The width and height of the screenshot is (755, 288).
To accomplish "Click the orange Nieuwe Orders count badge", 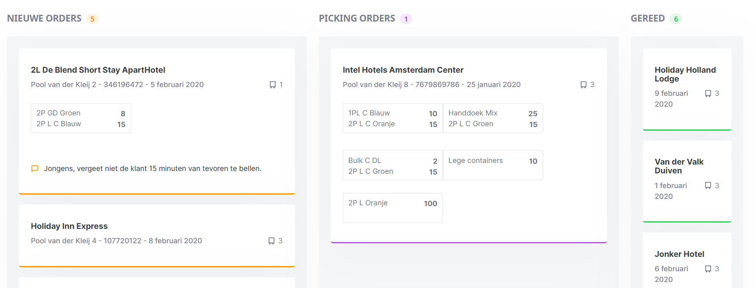I will [92, 19].
